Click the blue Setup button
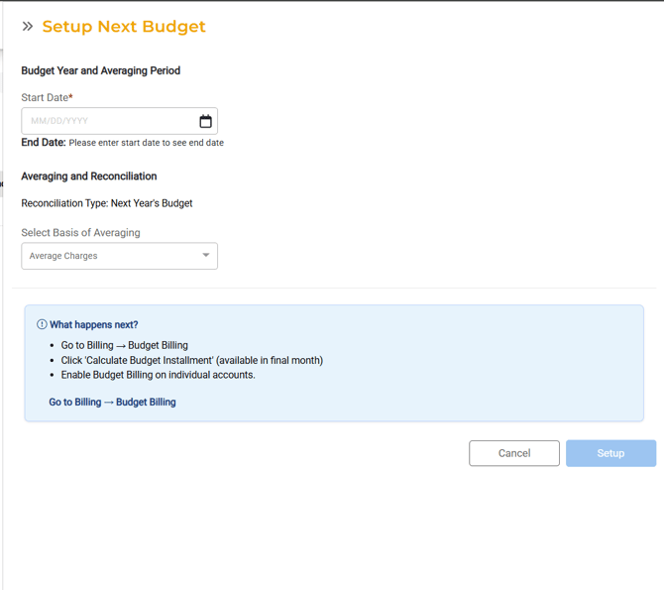664x590 pixels. click(x=610, y=453)
